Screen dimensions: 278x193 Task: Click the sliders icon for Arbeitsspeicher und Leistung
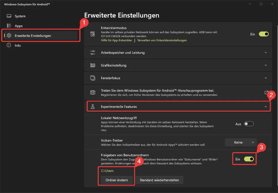click(x=93, y=53)
